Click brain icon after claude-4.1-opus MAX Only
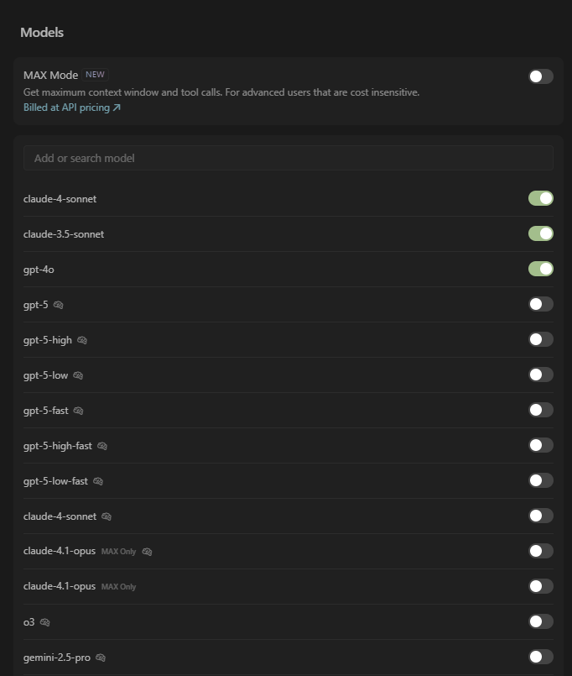The height and width of the screenshot is (676, 572). click(x=147, y=552)
